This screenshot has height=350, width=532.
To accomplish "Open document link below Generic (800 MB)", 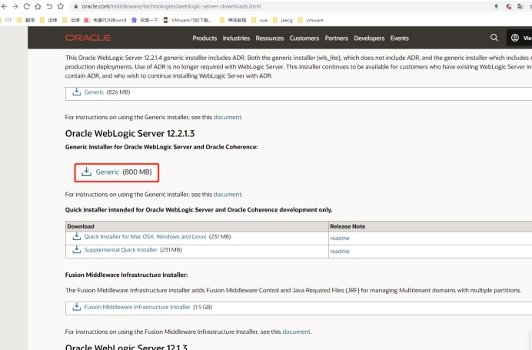I will pos(228,195).
